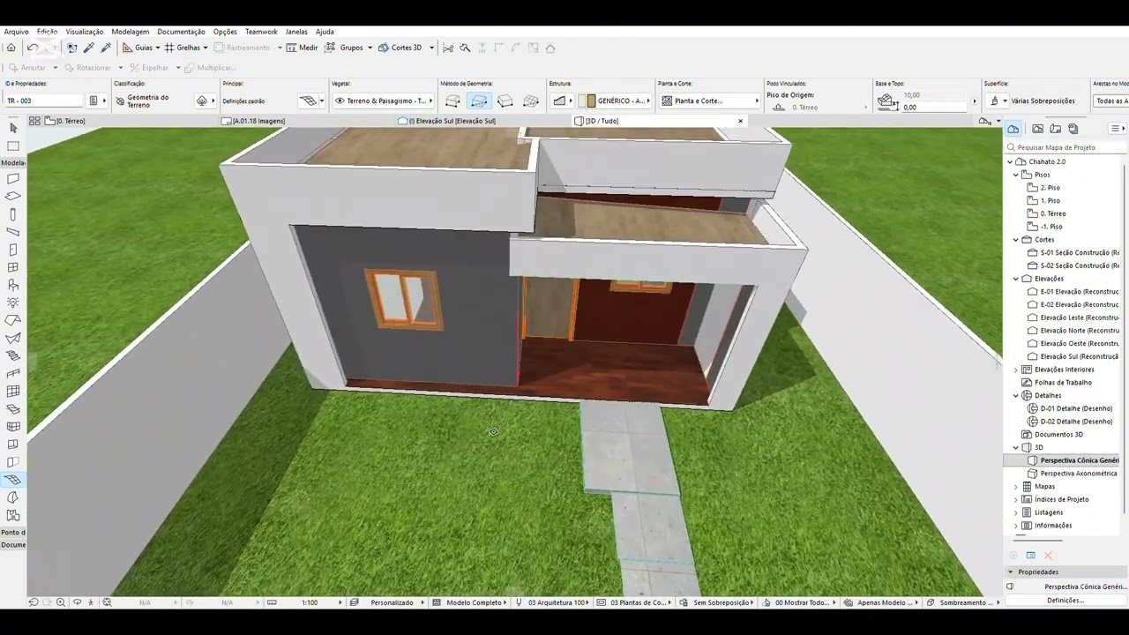
Task: Select the Arrow tool in the toolbox
Action: click(x=13, y=129)
